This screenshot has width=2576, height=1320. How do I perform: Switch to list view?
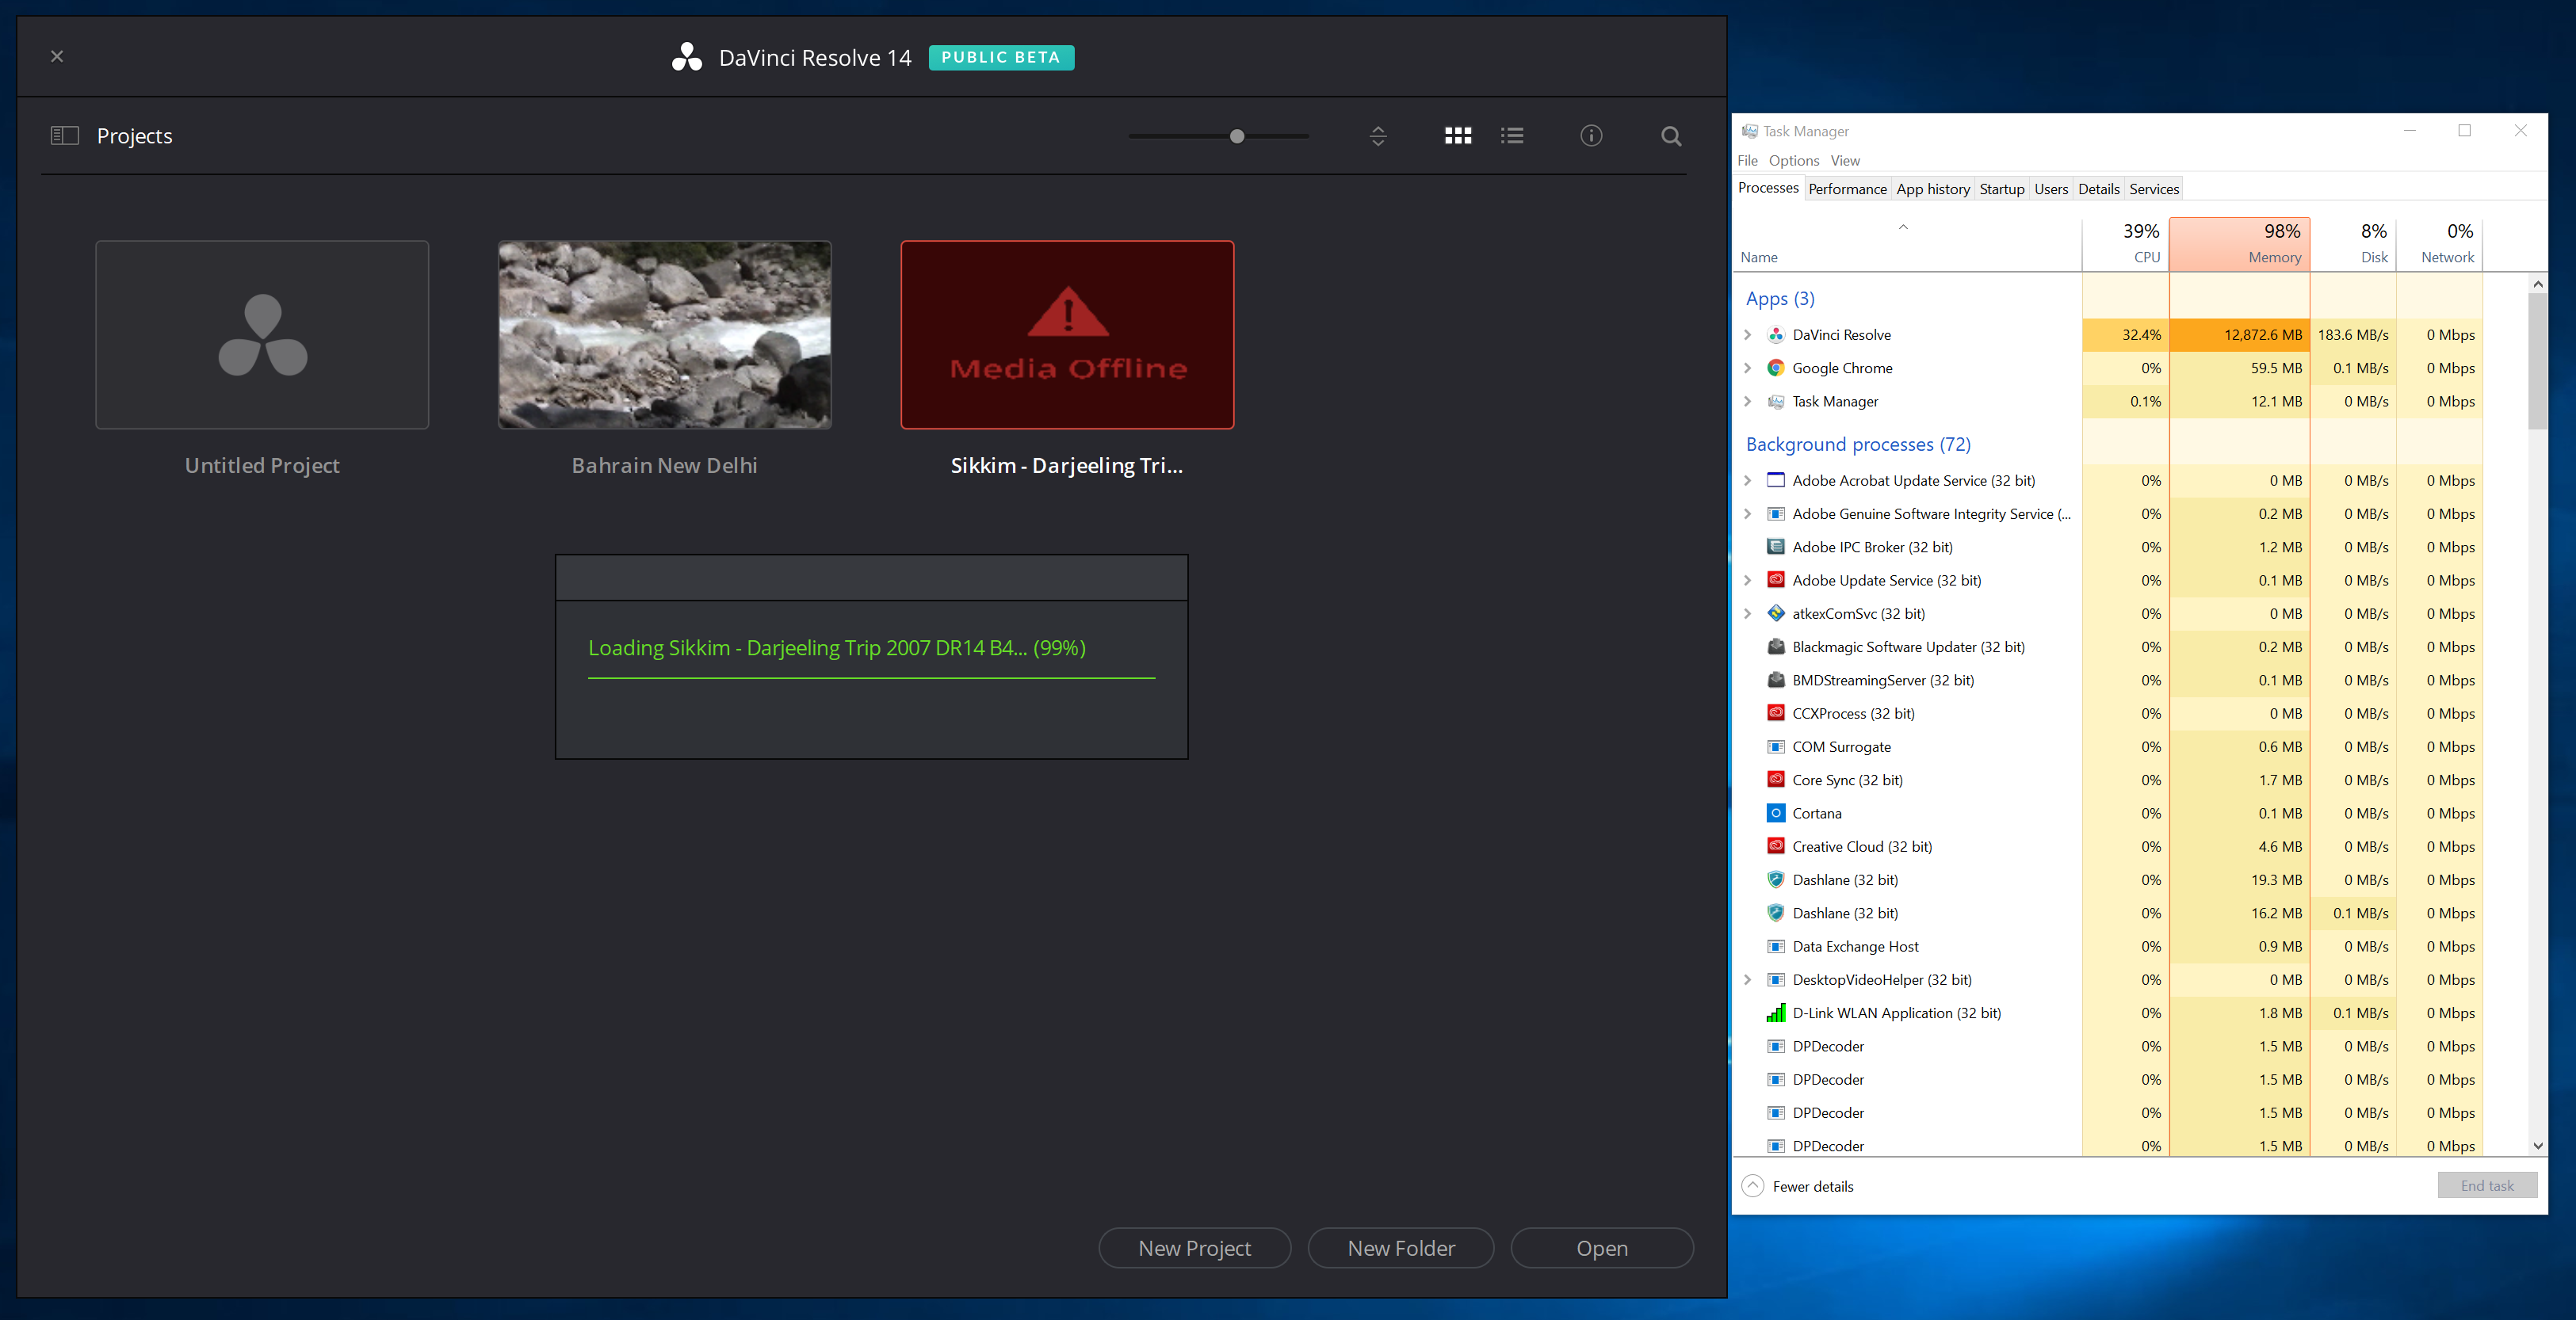[1512, 135]
